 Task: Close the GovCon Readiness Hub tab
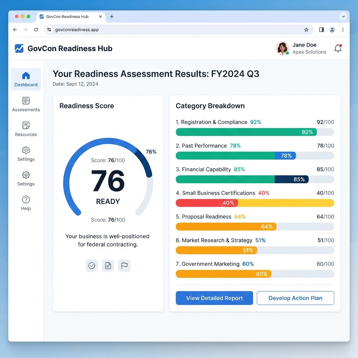pos(100,17)
